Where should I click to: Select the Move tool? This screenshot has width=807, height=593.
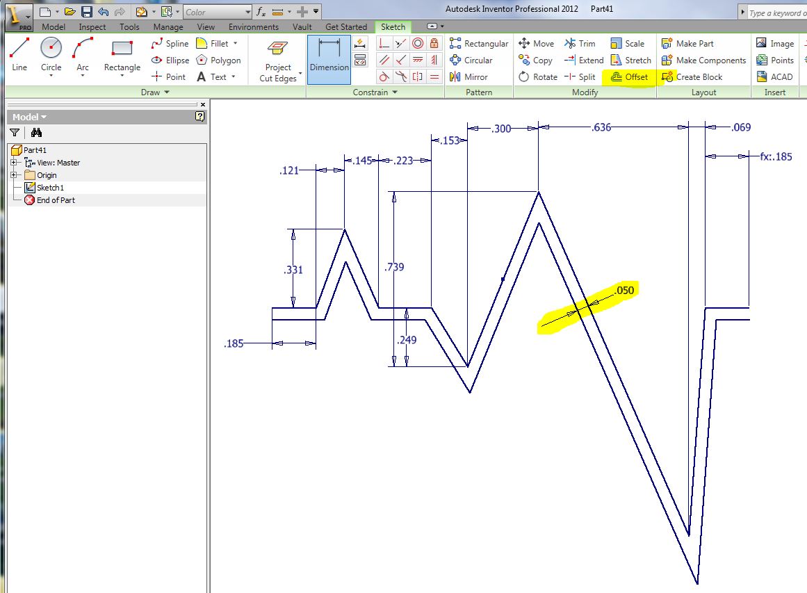pyautogui.click(x=537, y=44)
